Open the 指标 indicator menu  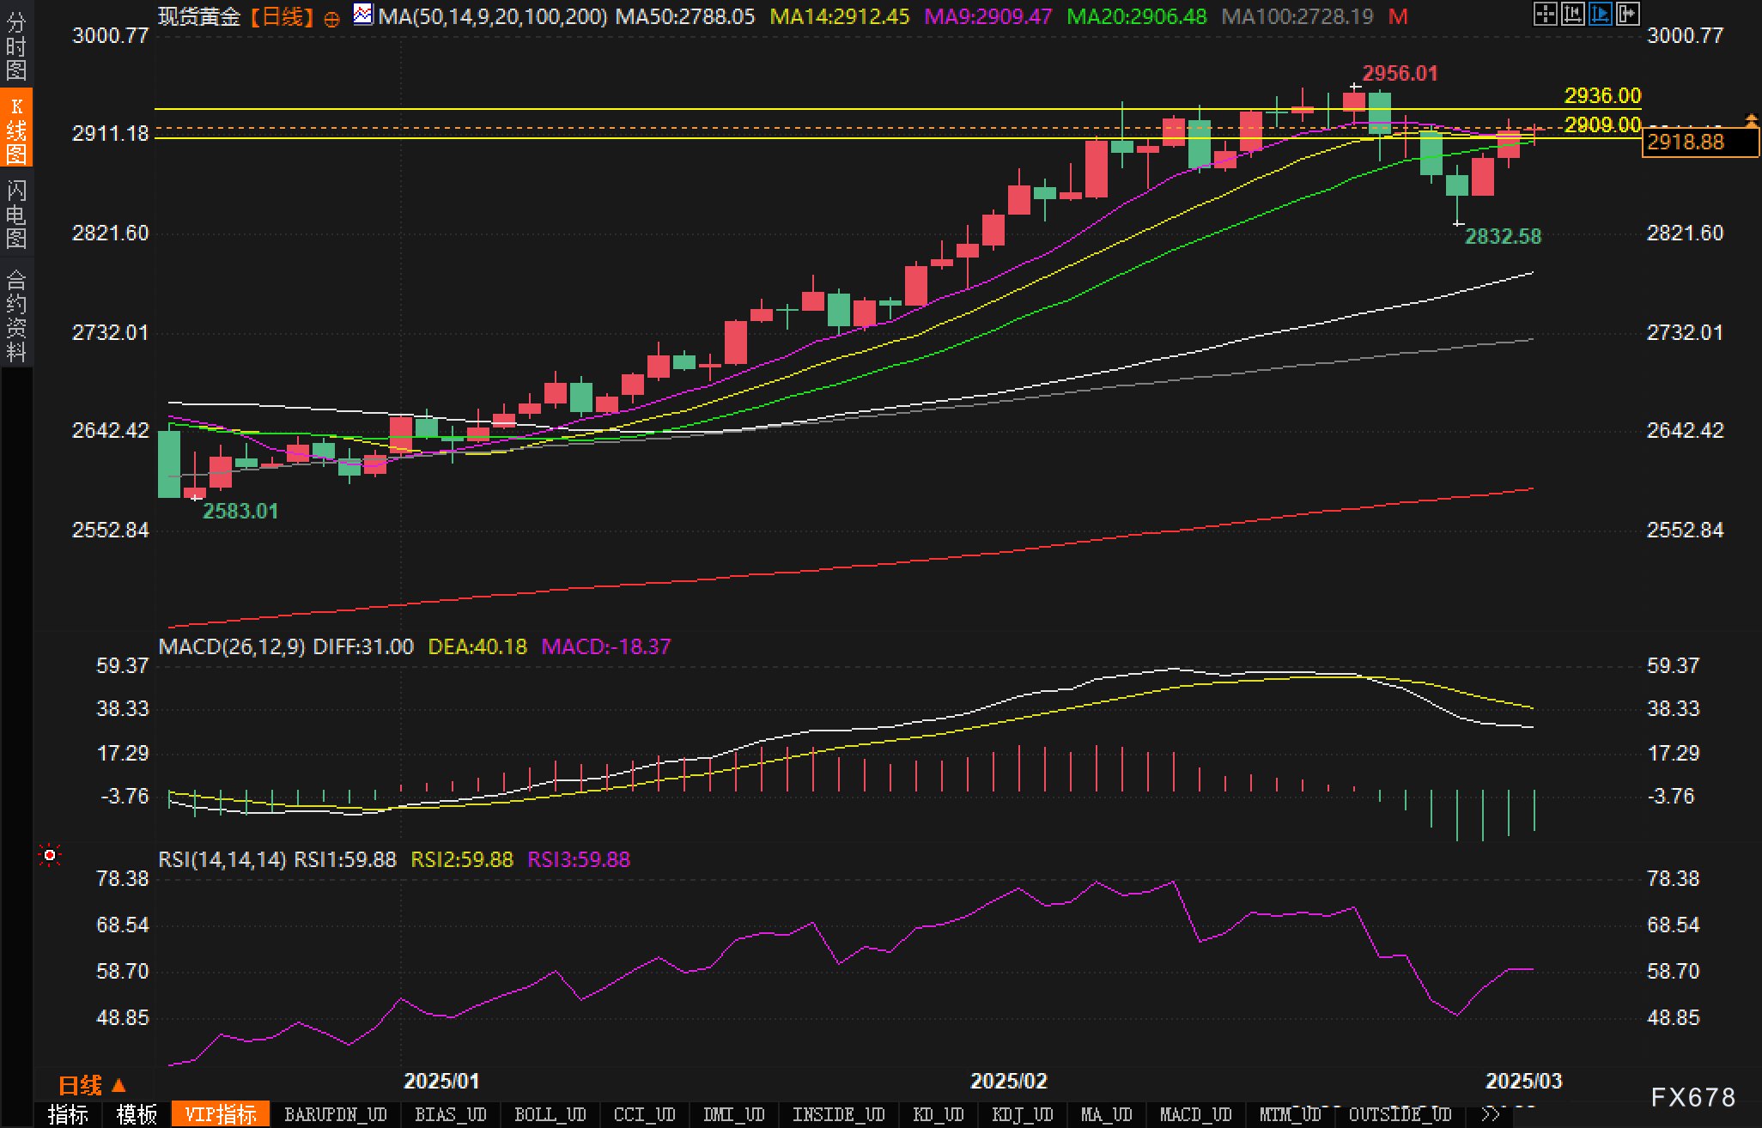coord(68,1114)
